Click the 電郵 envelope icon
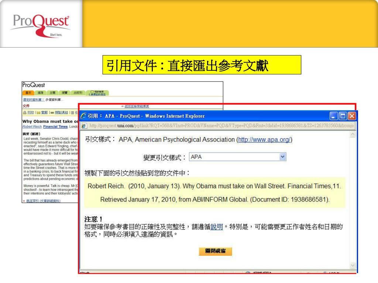378x283 pixels. [38, 113]
